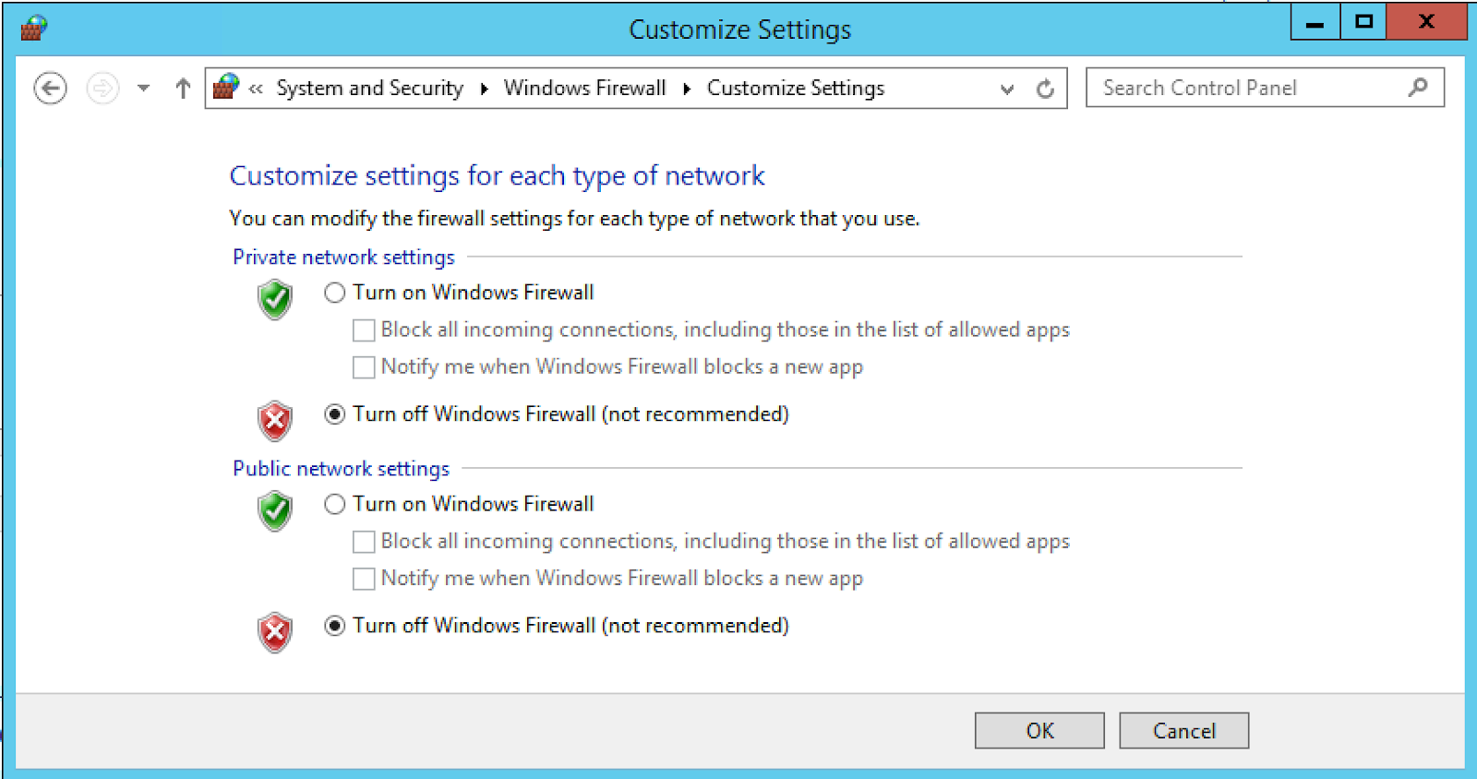This screenshot has height=779, width=1477.
Task: Expand the arrow after System and Security
Action: (x=484, y=89)
